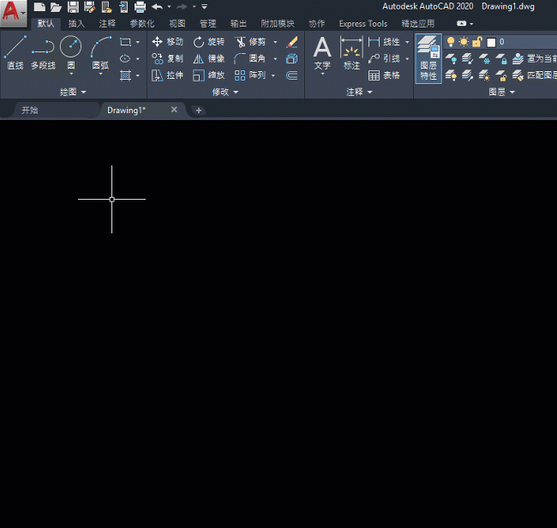The image size is (557, 528).
Task: Expand the Layers (图层) panel
Action: tap(501, 92)
